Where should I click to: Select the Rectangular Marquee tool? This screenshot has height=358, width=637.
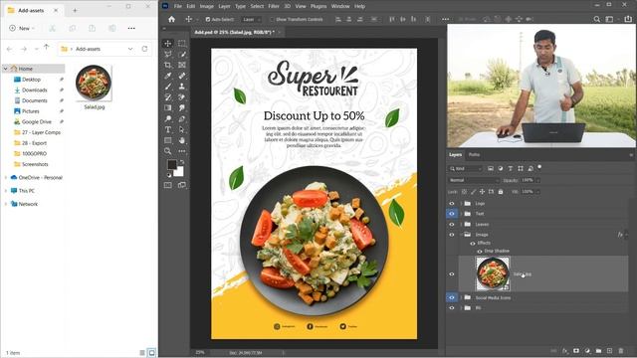181,44
